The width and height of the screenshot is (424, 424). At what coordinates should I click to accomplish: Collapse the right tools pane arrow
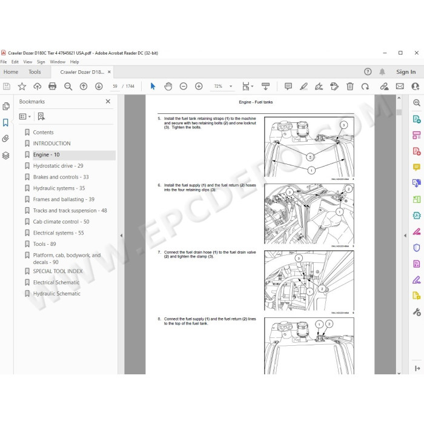405,236
